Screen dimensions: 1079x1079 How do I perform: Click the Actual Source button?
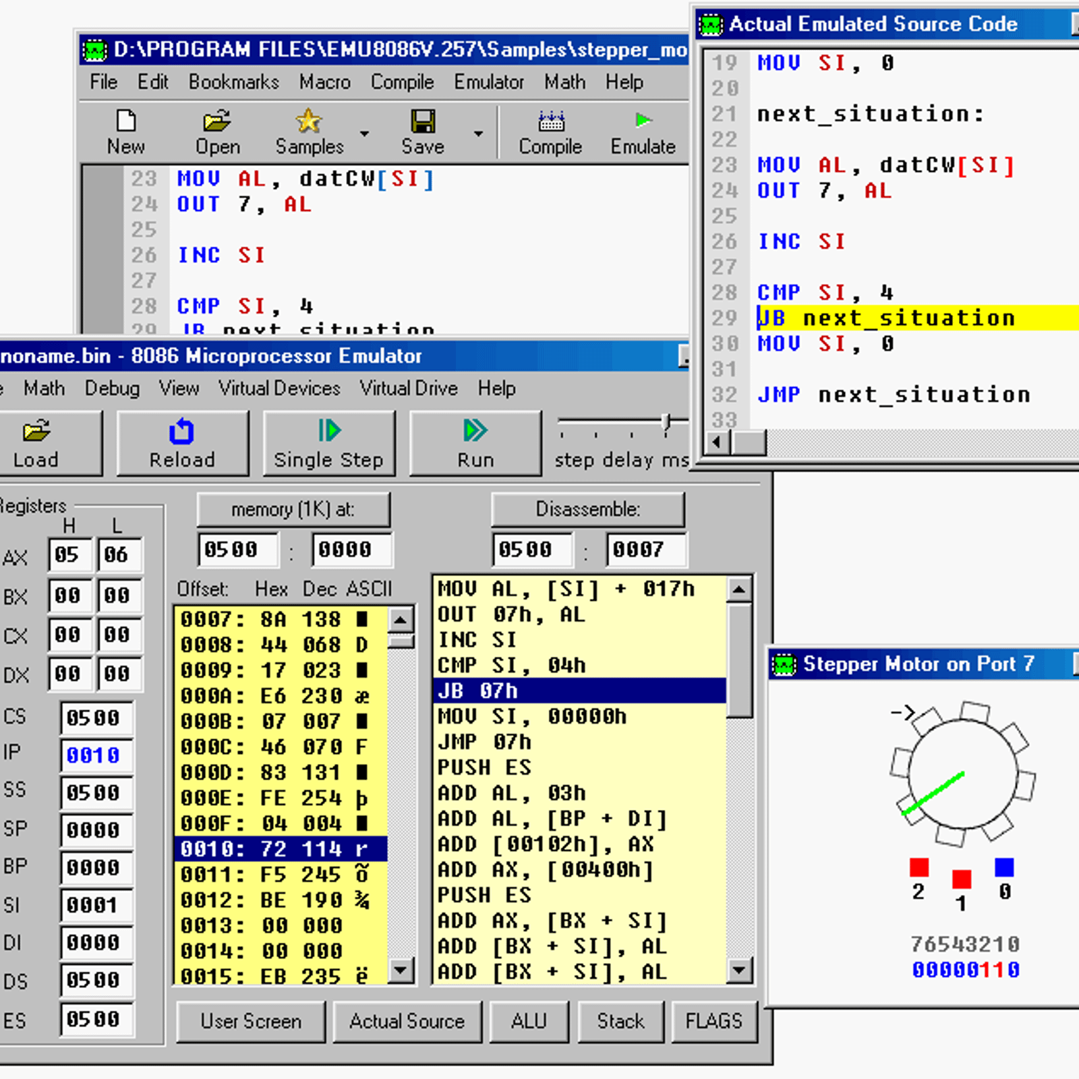click(407, 1021)
